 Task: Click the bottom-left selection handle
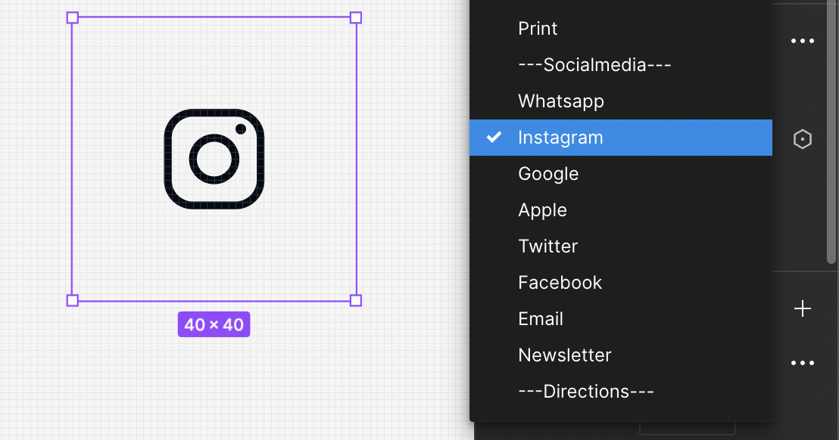click(x=72, y=301)
